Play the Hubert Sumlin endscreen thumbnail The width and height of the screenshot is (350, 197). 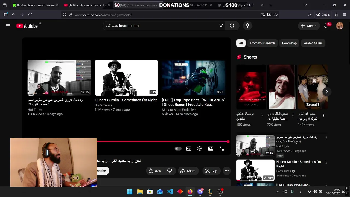[126, 78]
